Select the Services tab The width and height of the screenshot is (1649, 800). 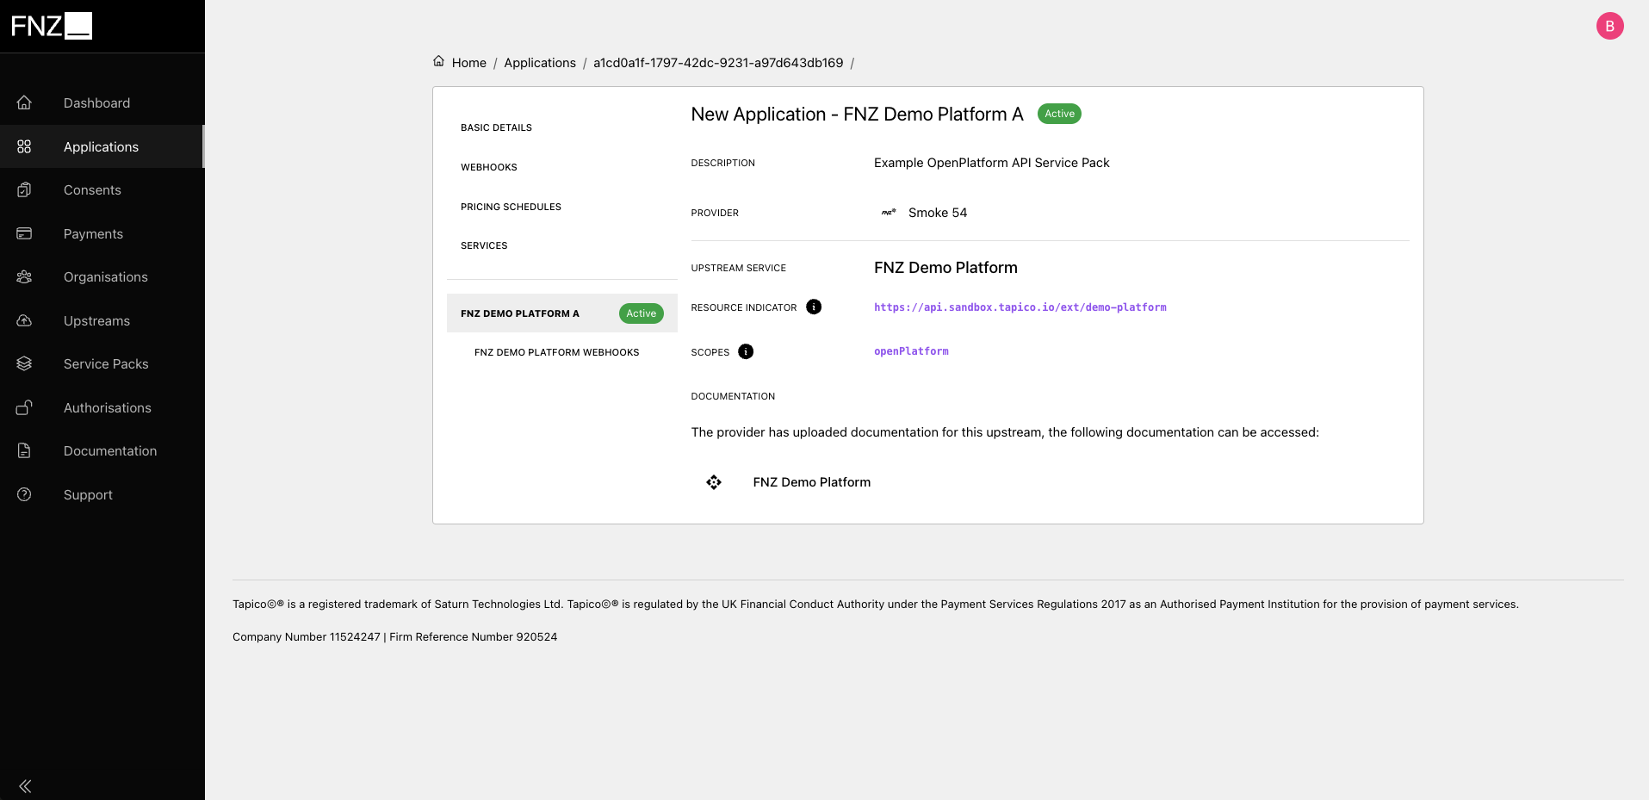pyautogui.click(x=484, y=245)
